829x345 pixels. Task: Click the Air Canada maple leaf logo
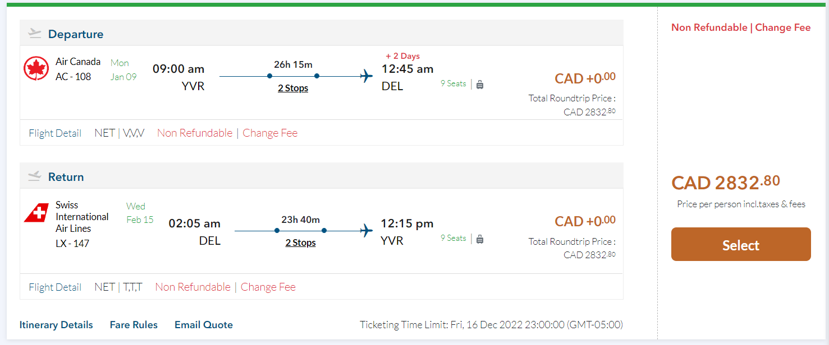36,69
